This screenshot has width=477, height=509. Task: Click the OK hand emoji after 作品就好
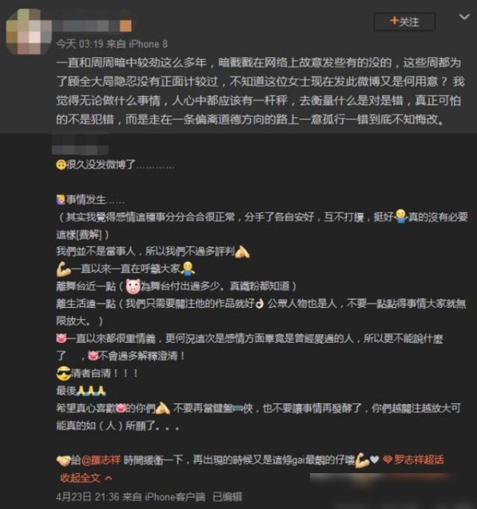click(260, 304)
